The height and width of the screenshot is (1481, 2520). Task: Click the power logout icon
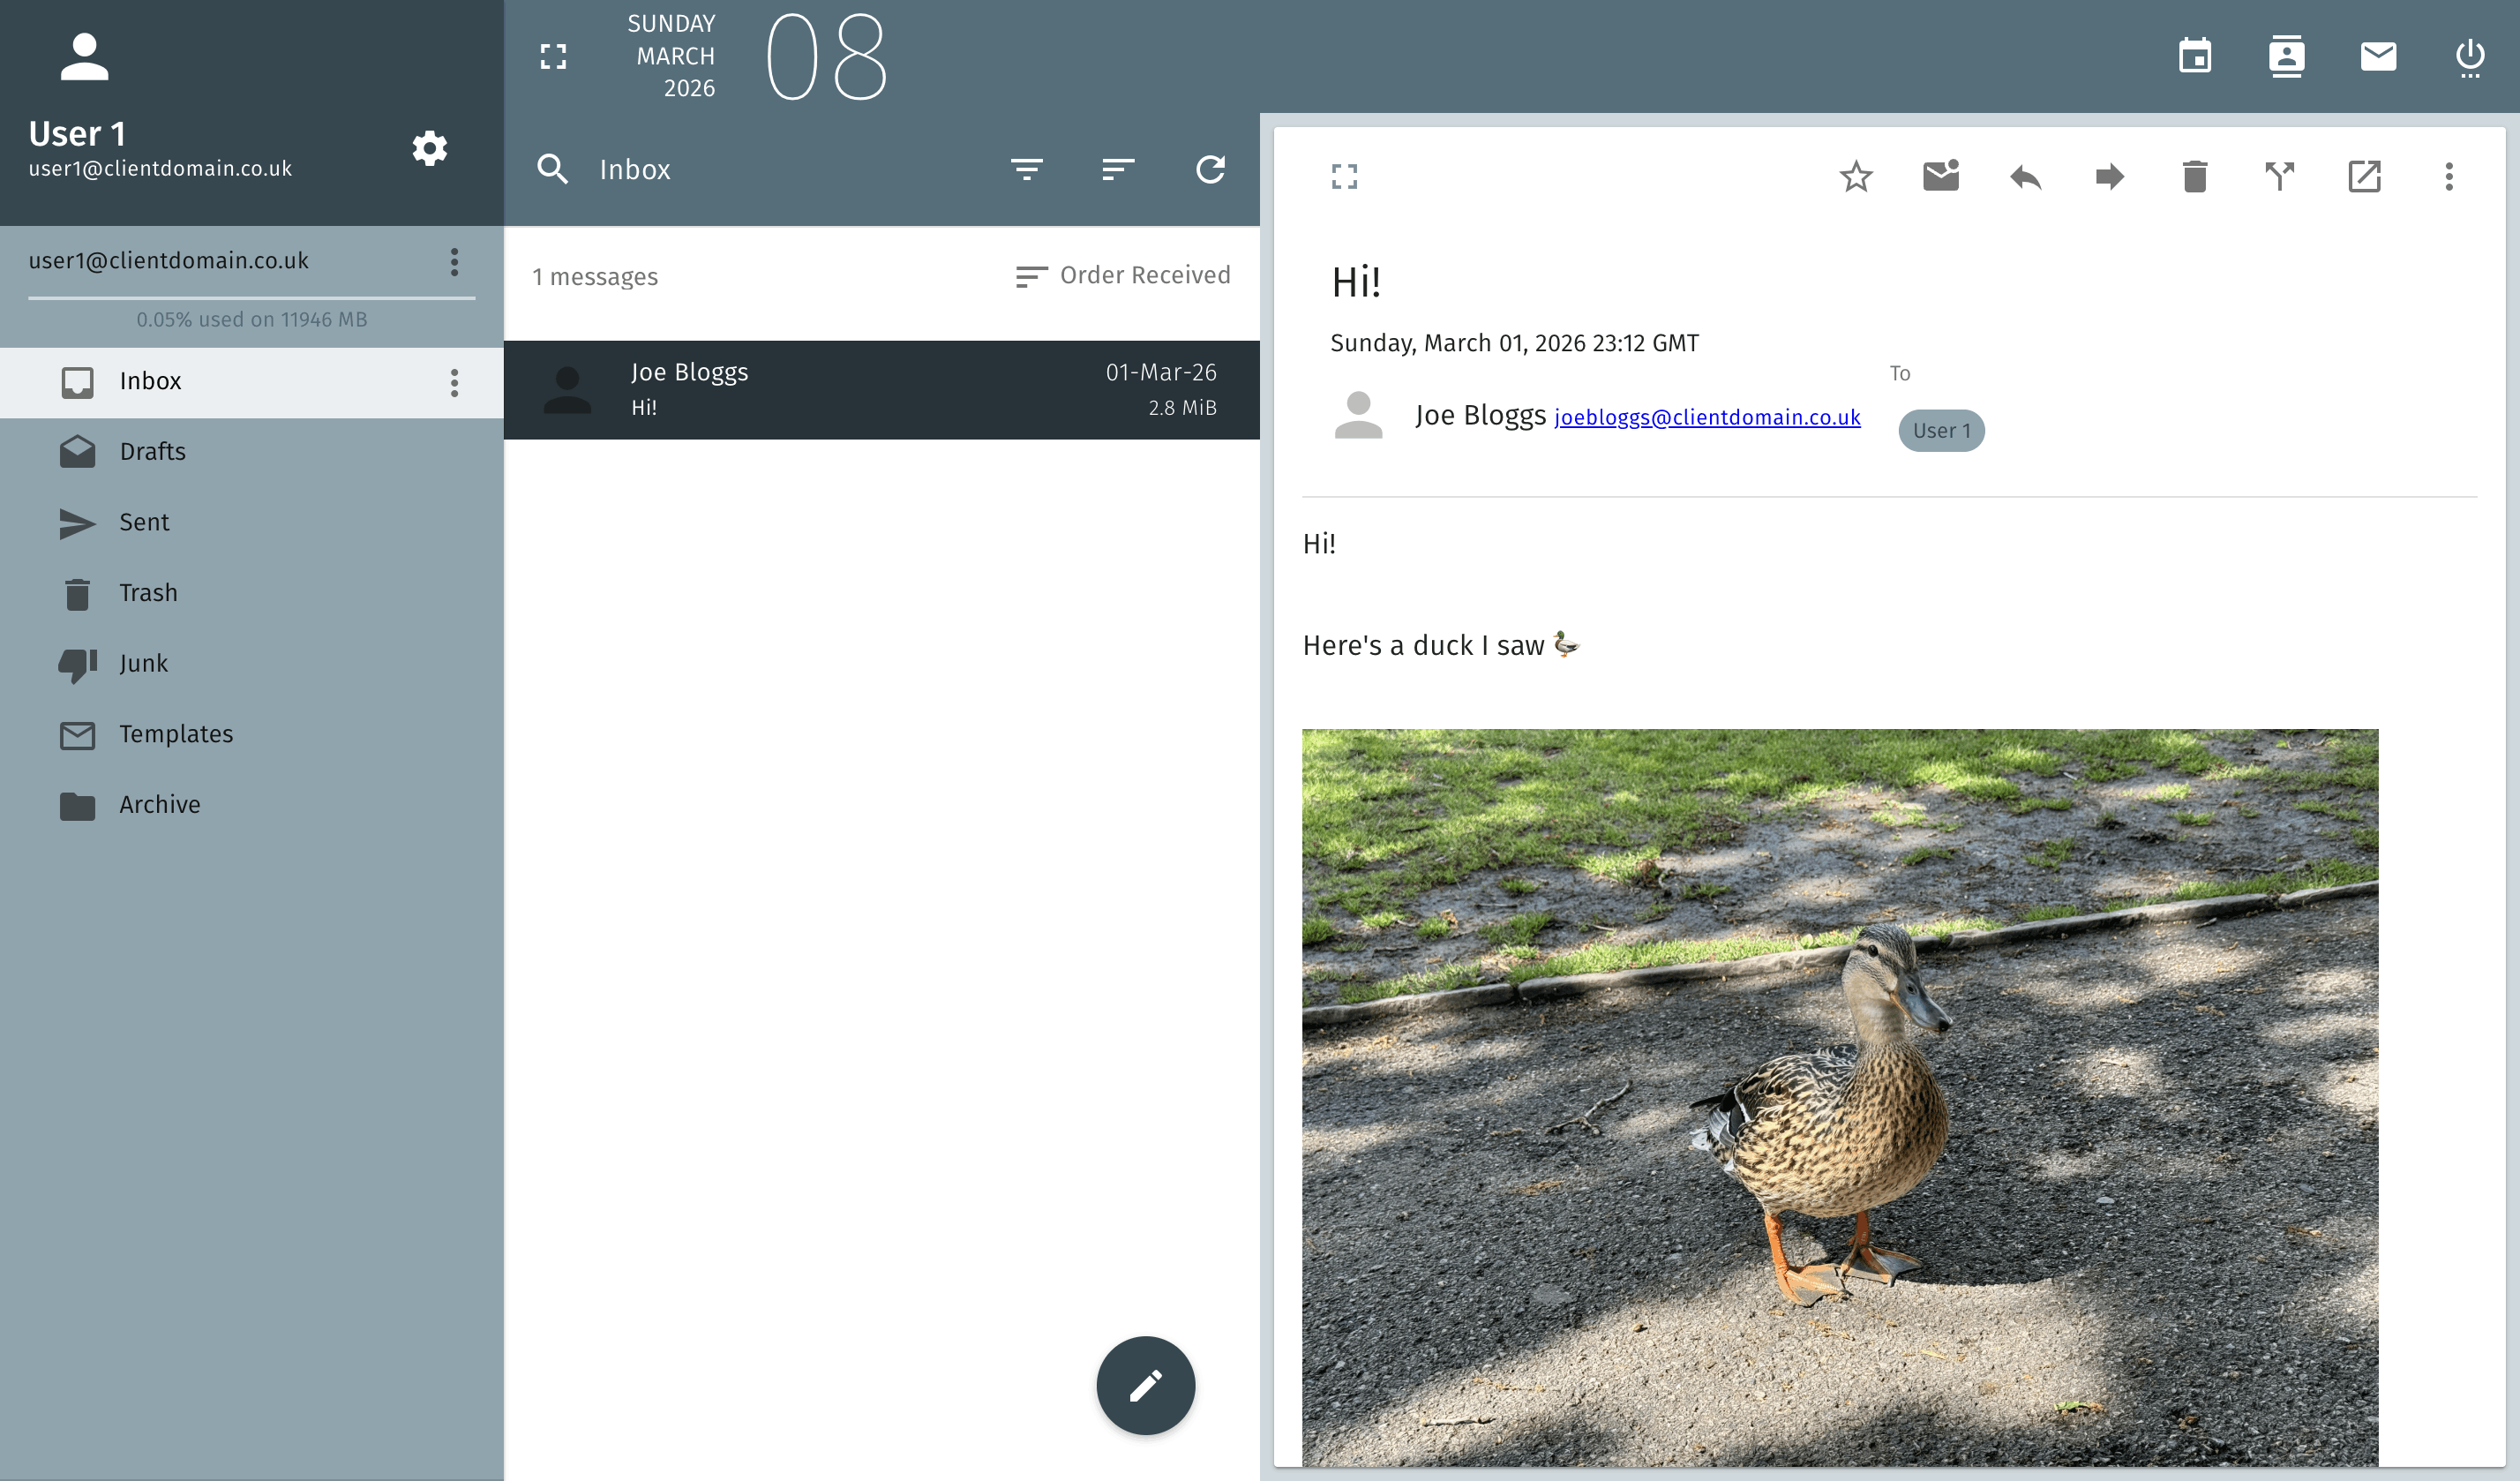pyautogui.click(x=2470, y=57)
